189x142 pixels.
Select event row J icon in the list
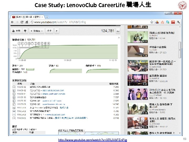(x=14, y=118)
